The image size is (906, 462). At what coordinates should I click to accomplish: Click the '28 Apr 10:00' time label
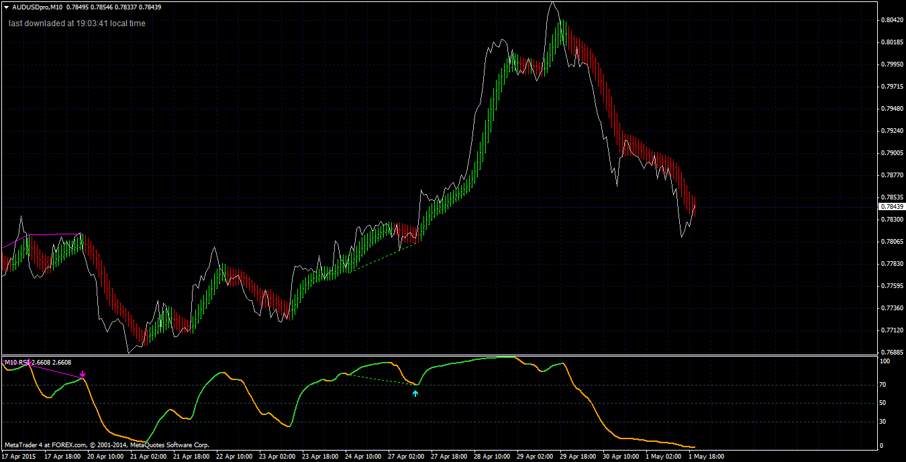coord(492,457)
